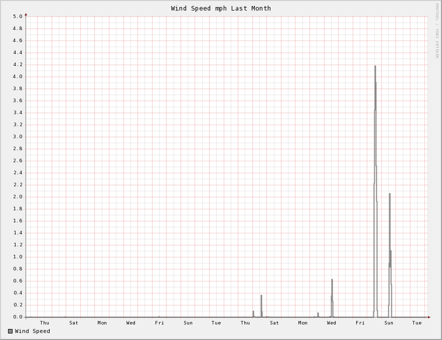The width and height of the screenshot is (442, 340).
Task: Click the 0.0 label on the y-axis
Action: 18,317
